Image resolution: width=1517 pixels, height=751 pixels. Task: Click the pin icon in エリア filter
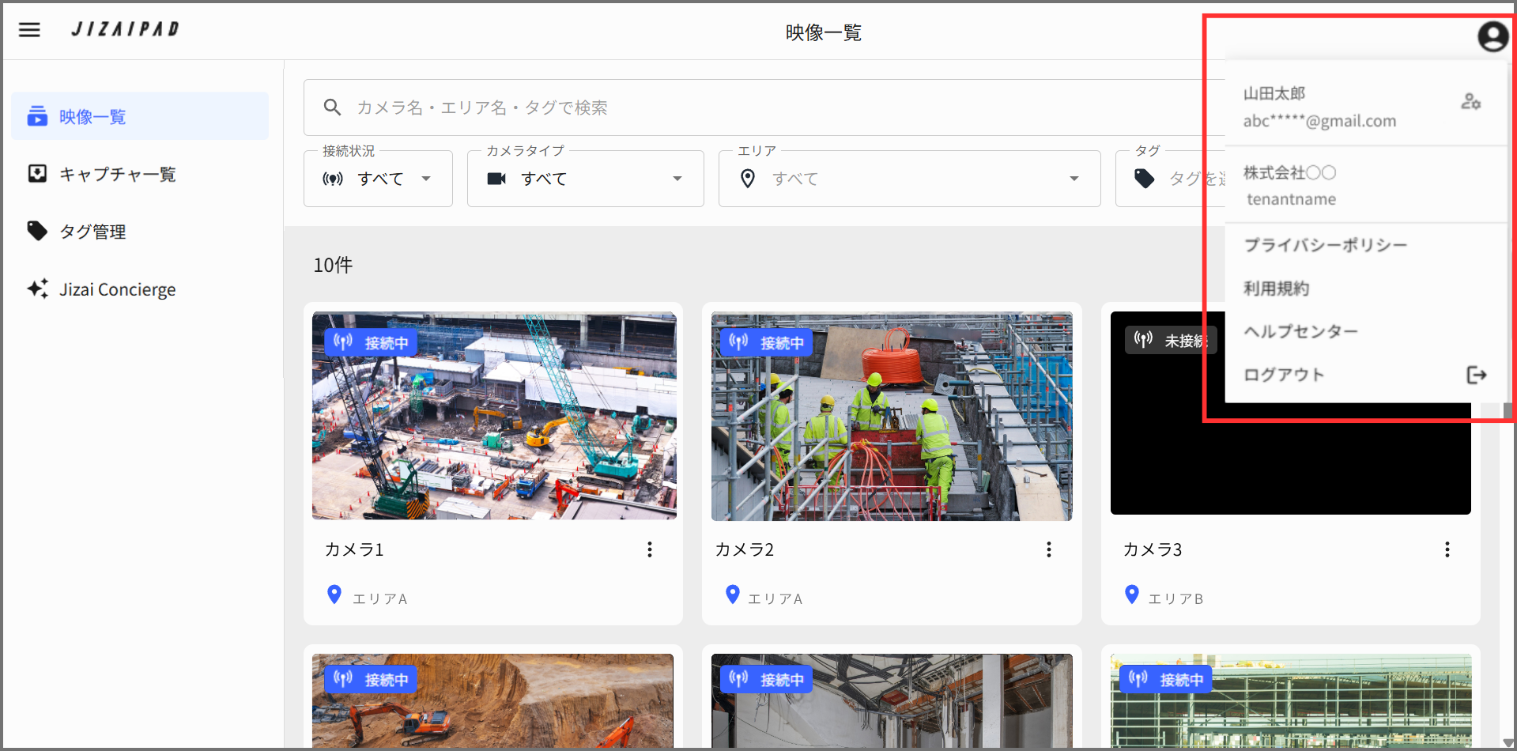point(747,179)
